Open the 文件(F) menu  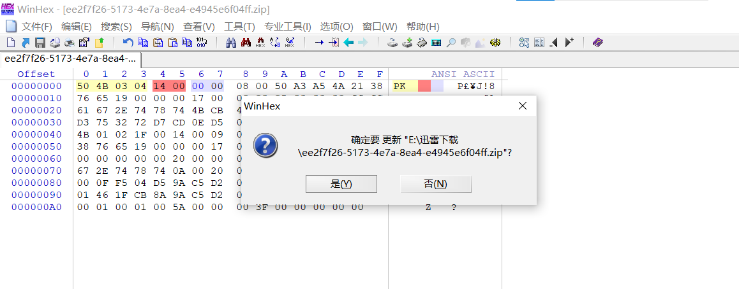click(x=37, y=26)
